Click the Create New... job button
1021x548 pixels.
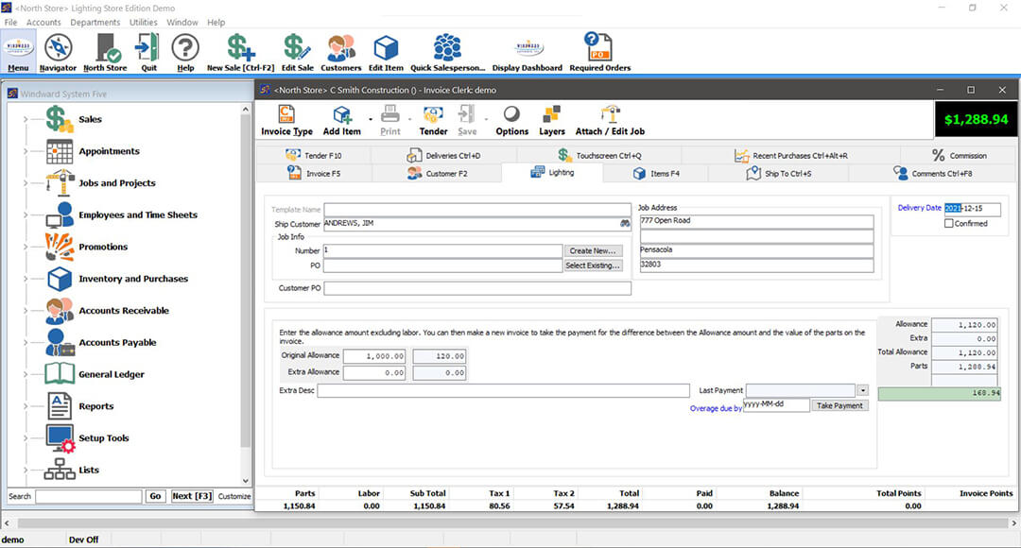593,251
